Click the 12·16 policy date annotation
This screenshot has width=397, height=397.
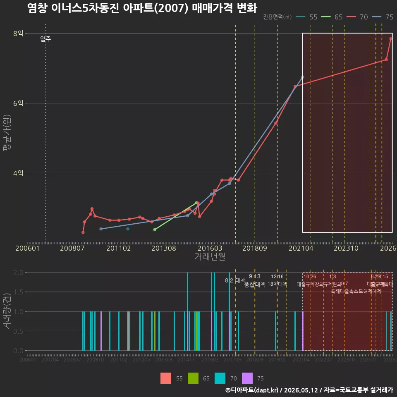[x=277, y=277]
